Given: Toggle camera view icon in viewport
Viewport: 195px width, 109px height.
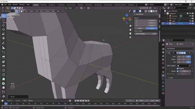Looking at the screenshot, I should [x=130, y=34].
